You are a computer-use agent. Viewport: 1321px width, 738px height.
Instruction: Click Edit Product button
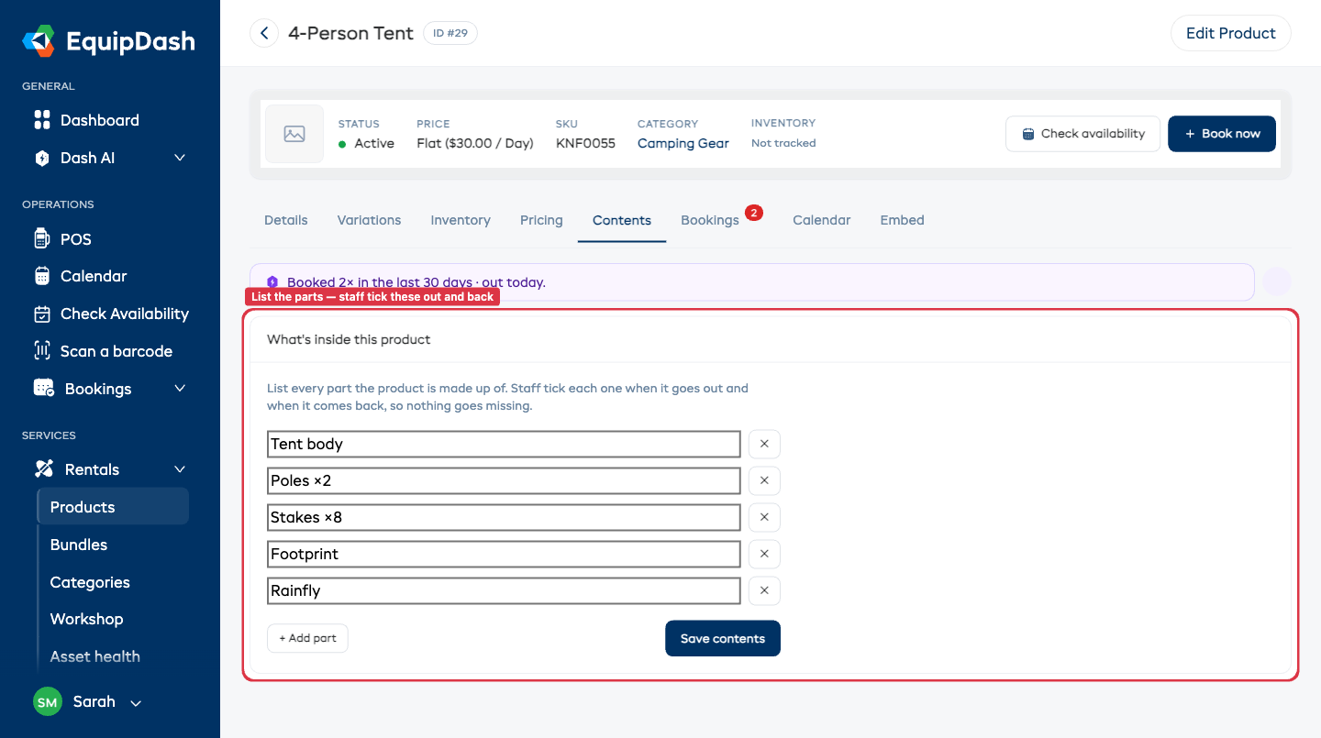pos(1230,33)
